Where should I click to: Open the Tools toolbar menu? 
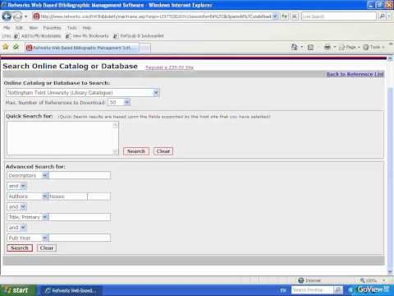pyautogui.click(x=373, y=47)
